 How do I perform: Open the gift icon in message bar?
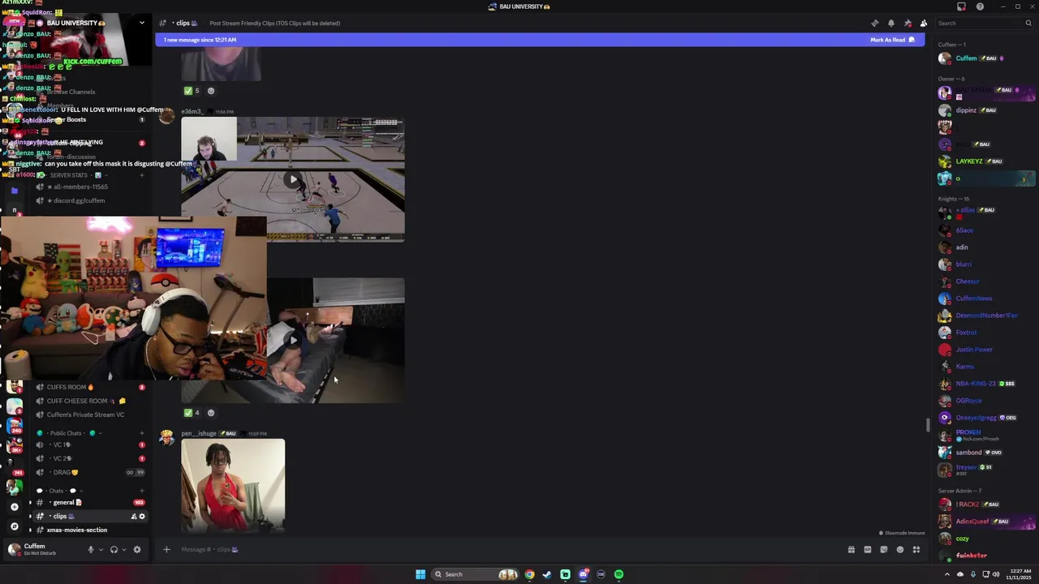851,549
